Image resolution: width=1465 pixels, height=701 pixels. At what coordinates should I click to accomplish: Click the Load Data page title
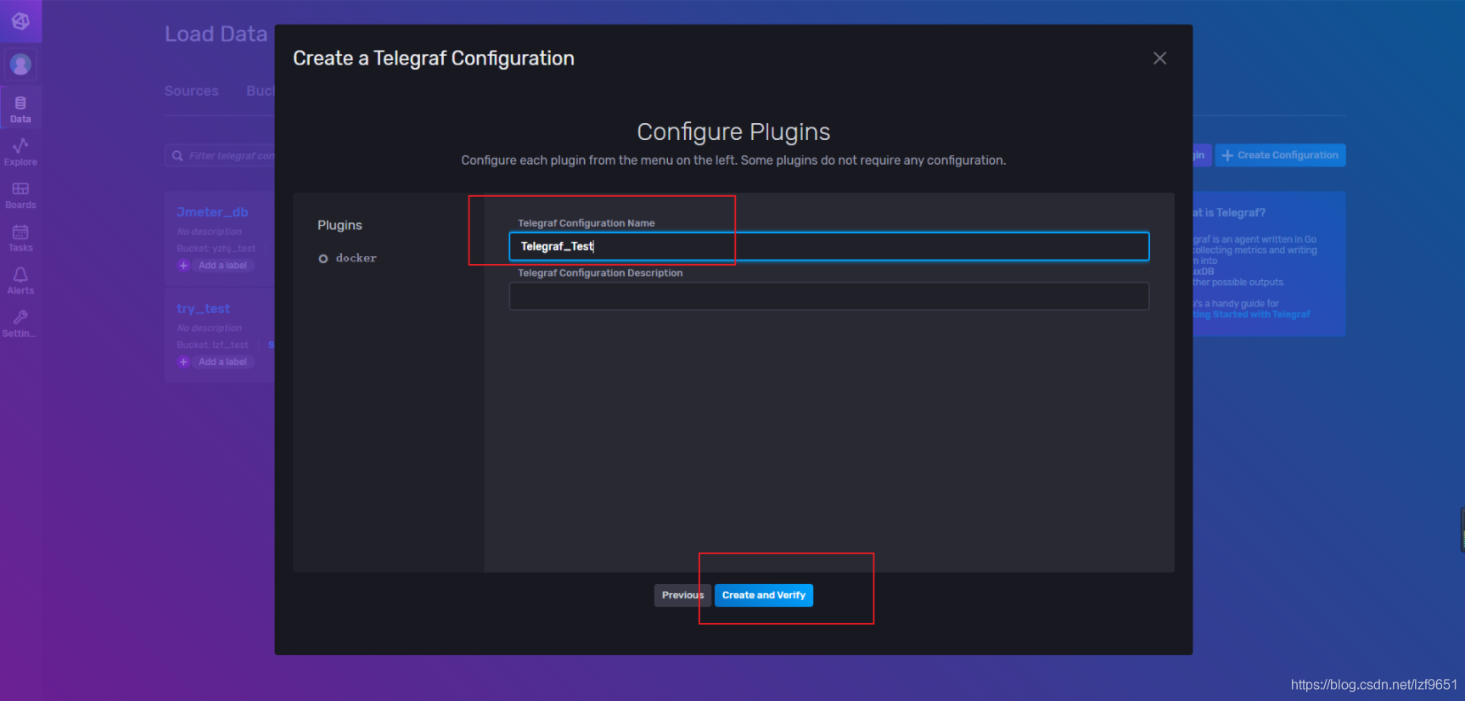click(x=216, y=34)
